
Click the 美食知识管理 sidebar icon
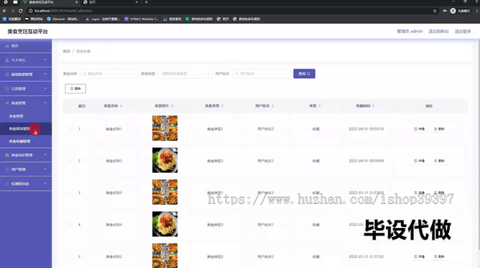[7, 155]
